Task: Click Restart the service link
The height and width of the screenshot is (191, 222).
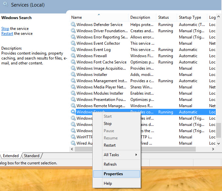Action: 7,34
